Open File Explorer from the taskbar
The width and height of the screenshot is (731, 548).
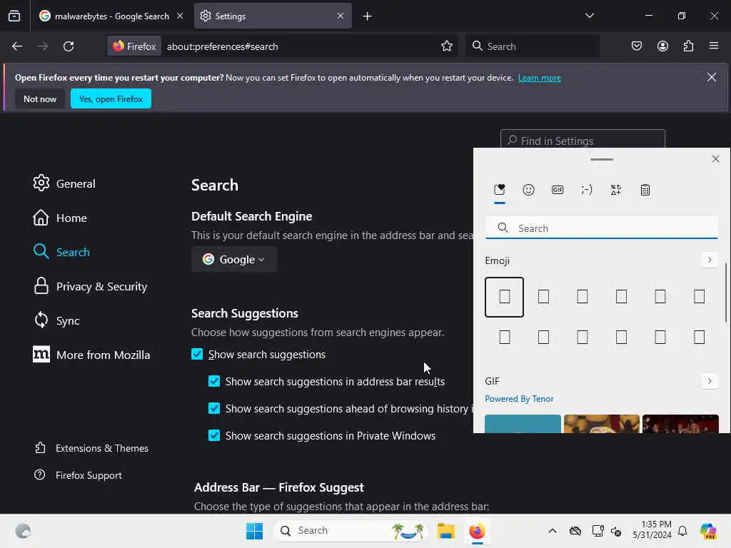[445, 531]
